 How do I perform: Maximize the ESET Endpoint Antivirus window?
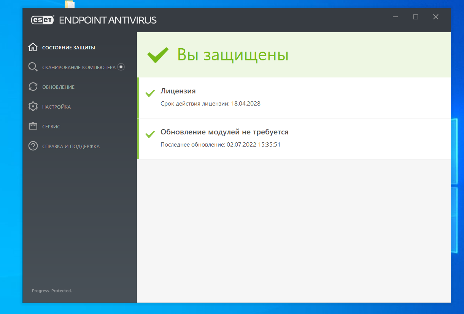415,17
